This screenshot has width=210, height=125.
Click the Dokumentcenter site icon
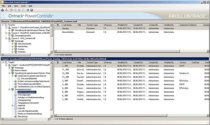point(16,44)
